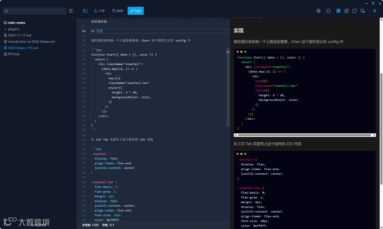
Task: Select the split editor-preview layout icon
Action: coord(338,11)
